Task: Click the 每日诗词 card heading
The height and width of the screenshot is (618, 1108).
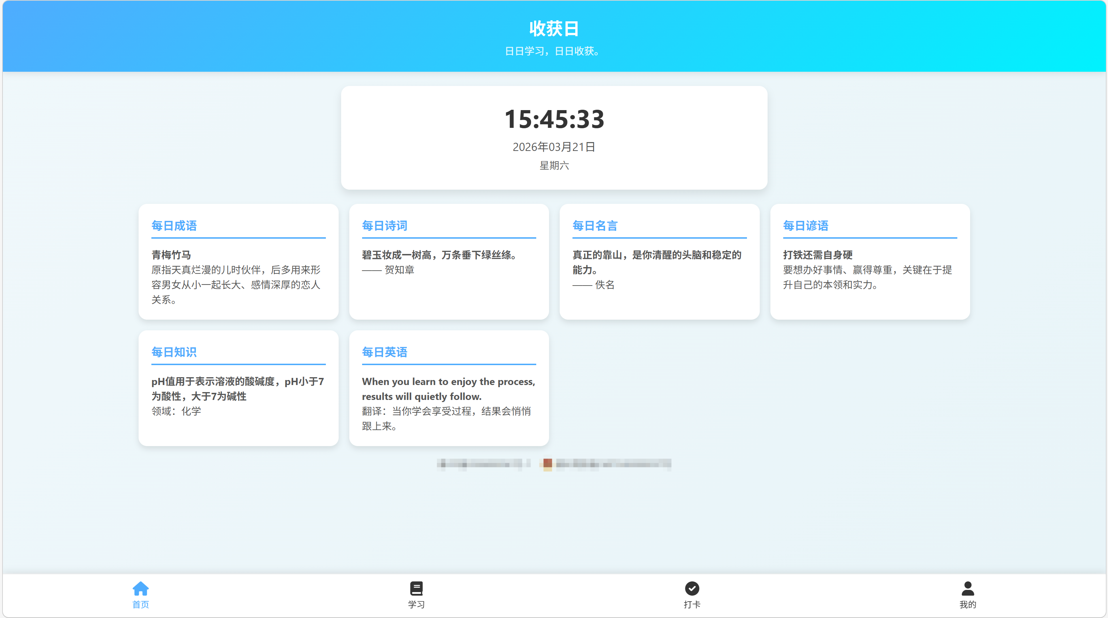Action: [384, 226]
